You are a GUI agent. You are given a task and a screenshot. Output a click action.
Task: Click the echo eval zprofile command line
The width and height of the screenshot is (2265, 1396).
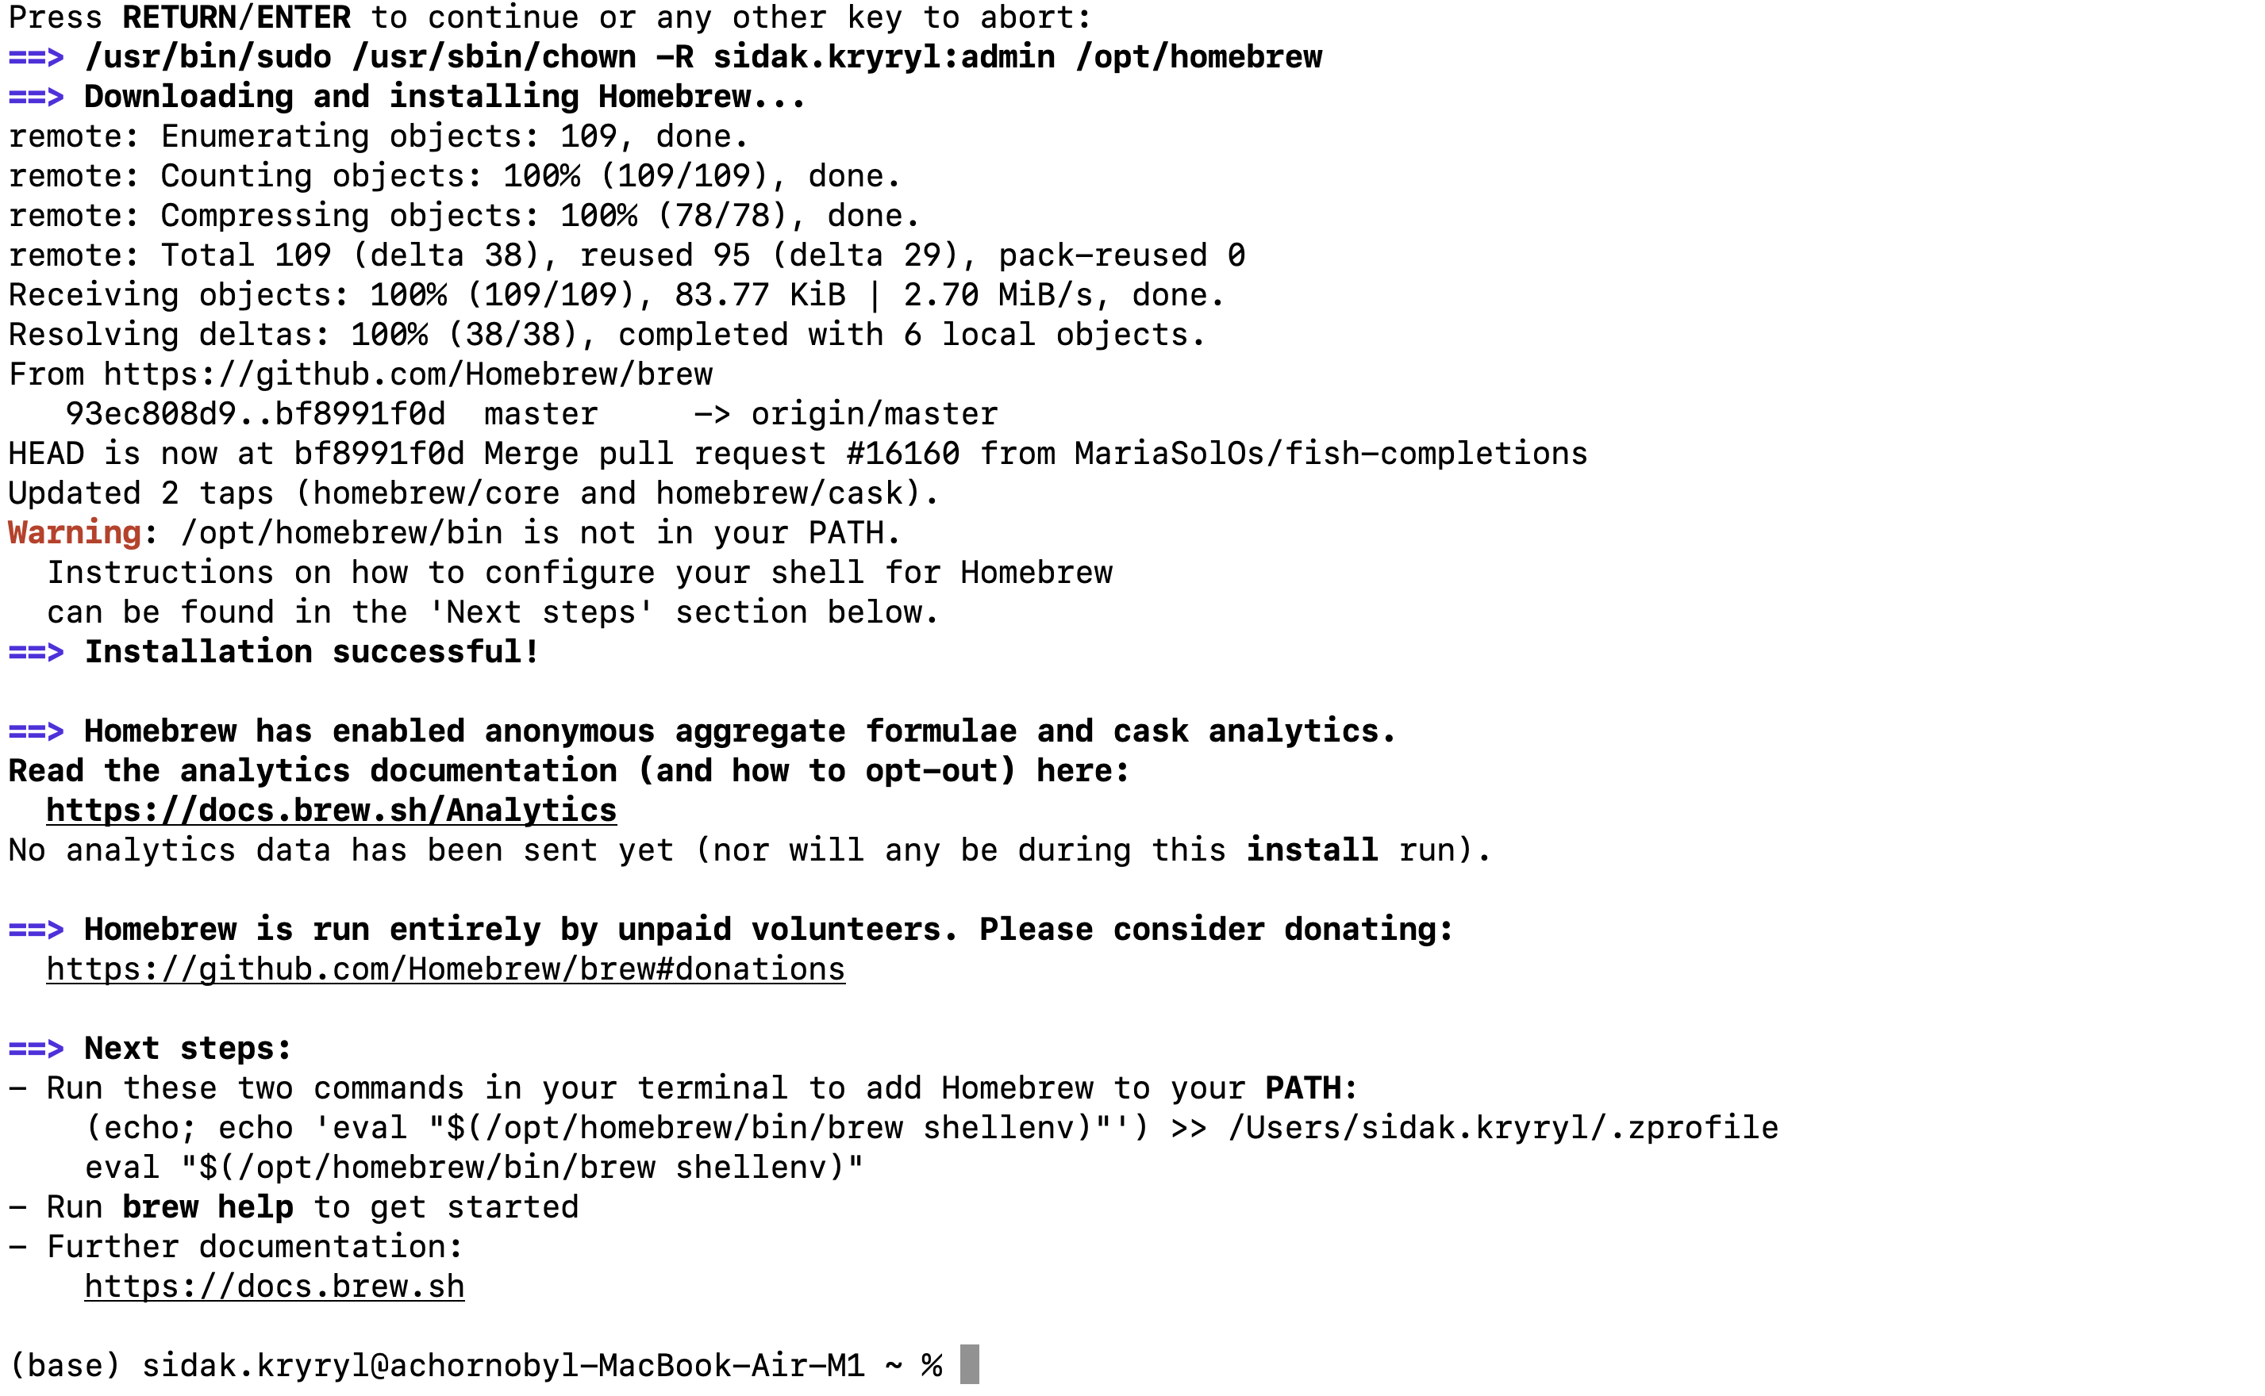pyautogui.click(x=931, y=1128)
